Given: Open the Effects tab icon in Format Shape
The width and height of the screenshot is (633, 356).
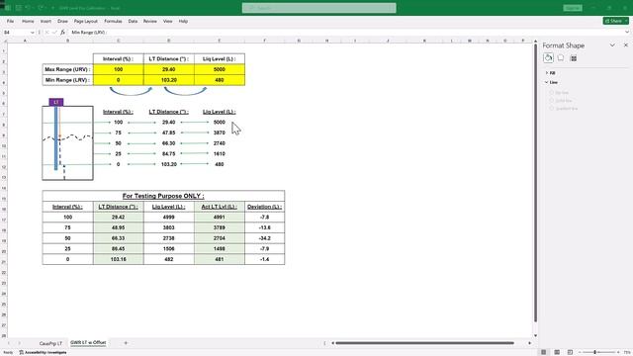Looking at the screenshot, I should 561,58.
